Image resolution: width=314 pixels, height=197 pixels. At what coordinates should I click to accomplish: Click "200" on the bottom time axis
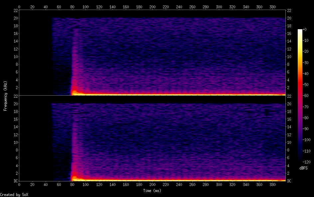coord(152,185)
